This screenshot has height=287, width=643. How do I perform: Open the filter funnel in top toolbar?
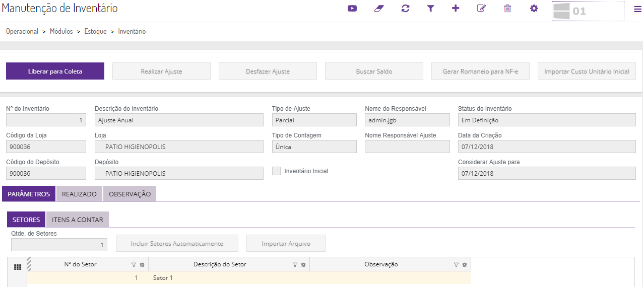tap(430, 9)
